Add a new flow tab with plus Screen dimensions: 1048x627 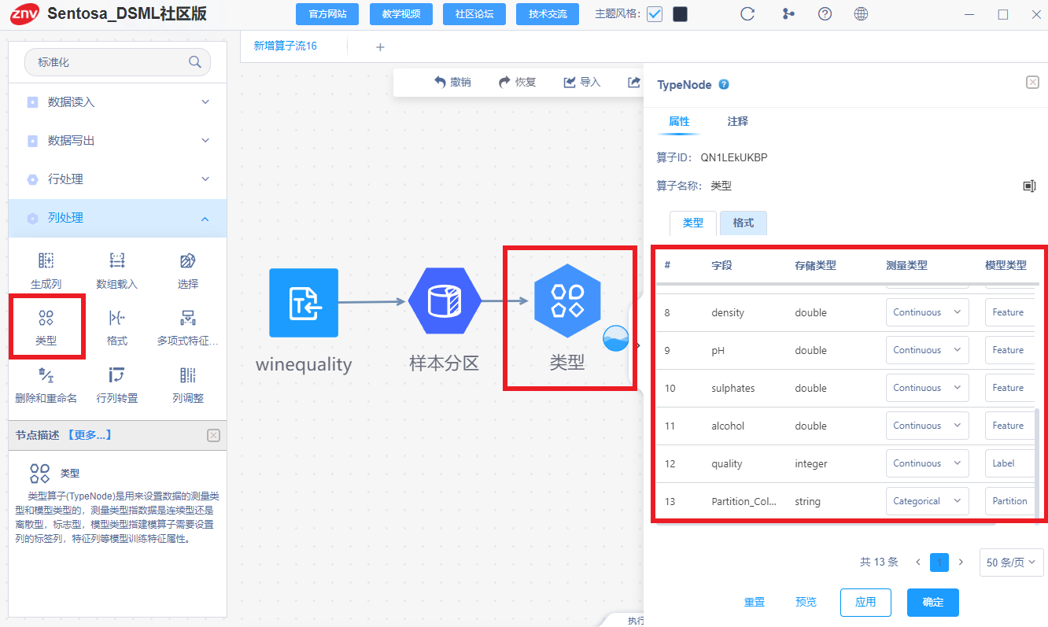pos(380,47)
